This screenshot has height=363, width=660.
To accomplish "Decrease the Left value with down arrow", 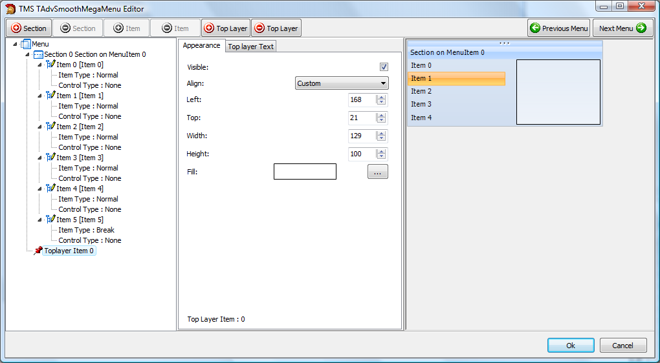I will coord(381,103).
